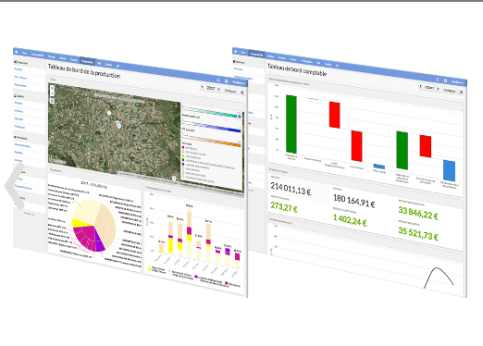Click home icon in production dashboard navbar
483x346 pixels.
pyautogui.click(x=17, y=51)
